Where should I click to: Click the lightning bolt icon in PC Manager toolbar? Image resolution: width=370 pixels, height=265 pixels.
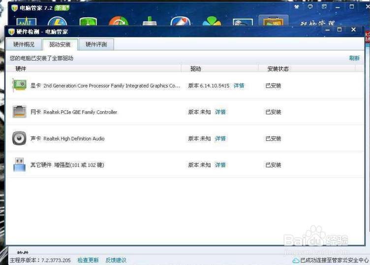pyautogui.click(x=57, y=21)
